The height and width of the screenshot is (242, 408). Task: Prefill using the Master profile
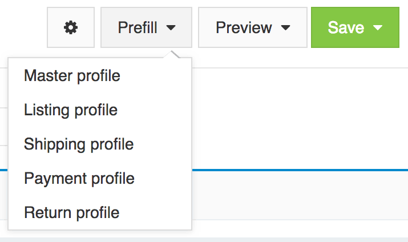point(72,76)
